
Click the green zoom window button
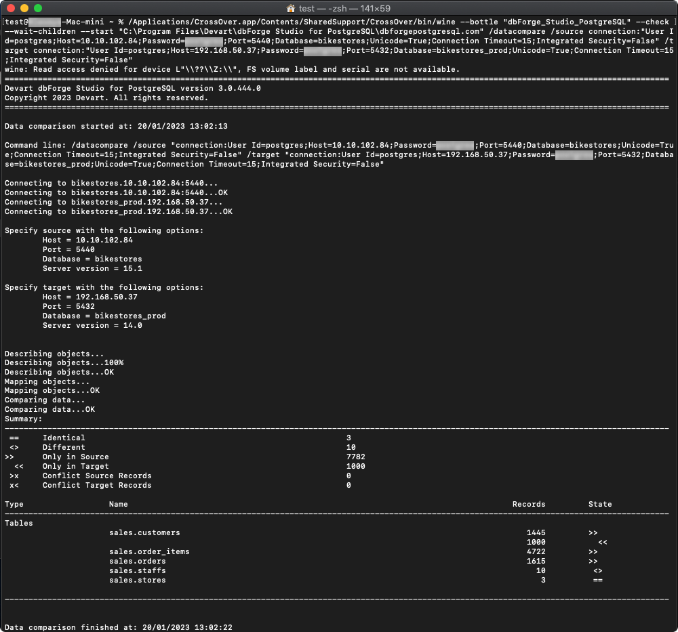(38, 8)
